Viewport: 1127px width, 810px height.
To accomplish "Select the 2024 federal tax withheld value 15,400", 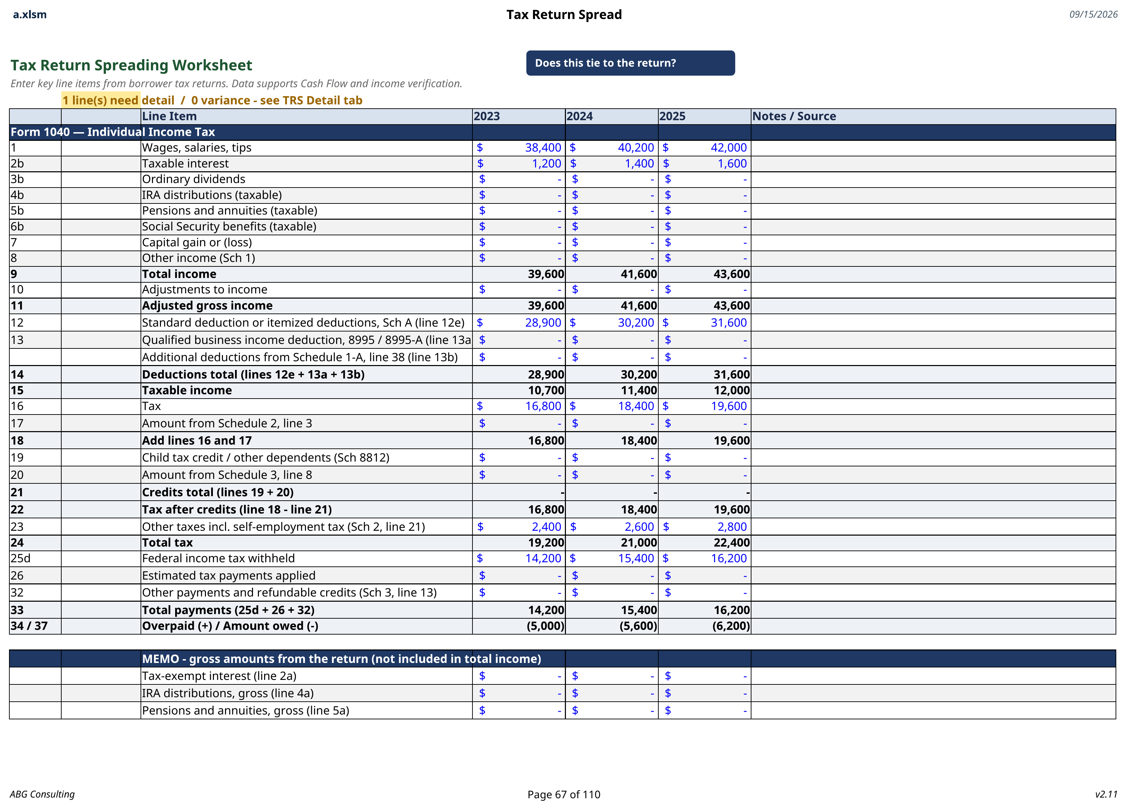I will (x=611, y=559).
